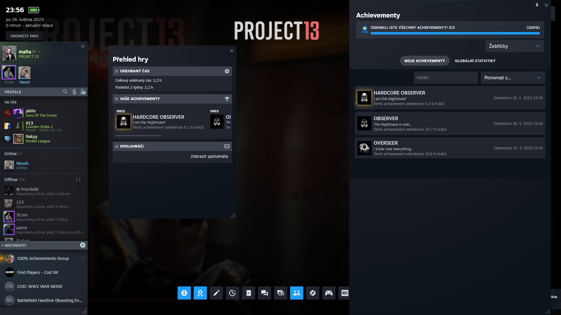Open the Screenshots gallery icon
The image size is (561, 315).
point(280,293)
